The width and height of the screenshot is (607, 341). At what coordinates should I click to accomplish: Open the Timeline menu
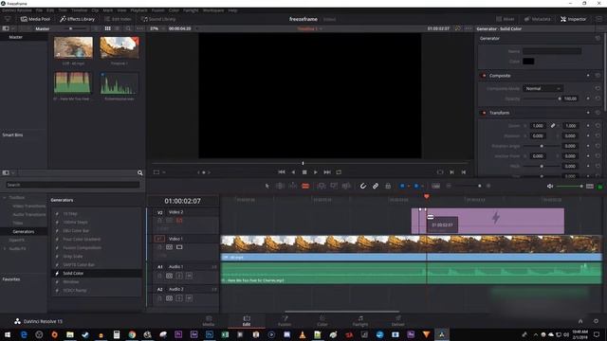click(79, 10)
